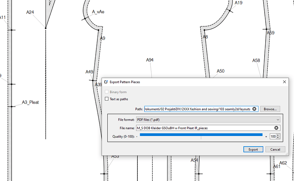Viewport: 294px width, 181px height.
Task: Click the quality value box showing 100
Action: click(273, 136)
